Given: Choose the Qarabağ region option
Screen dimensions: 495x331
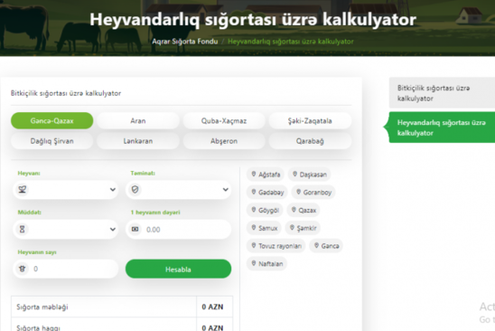Looking at the screenshot, I should tap(310, 141).
